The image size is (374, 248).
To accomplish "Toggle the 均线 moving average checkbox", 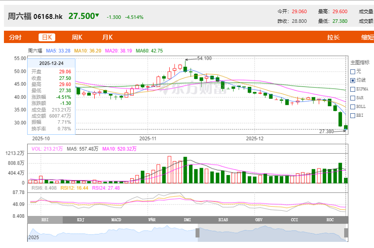I will point(353,80).
